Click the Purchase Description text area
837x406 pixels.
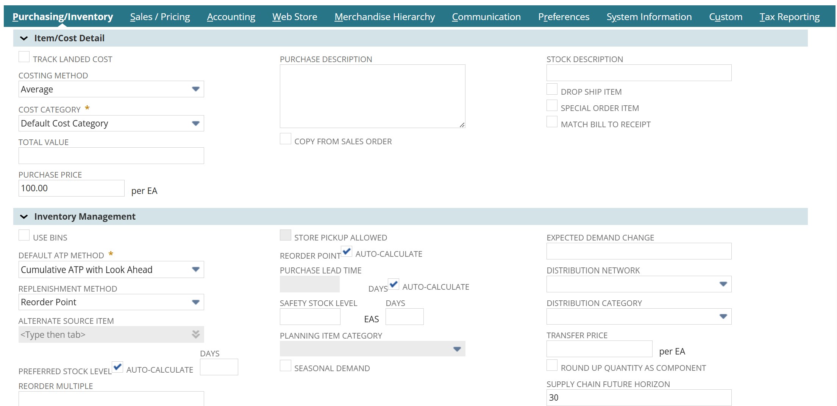pyautogui.click(x=372, y=96)
